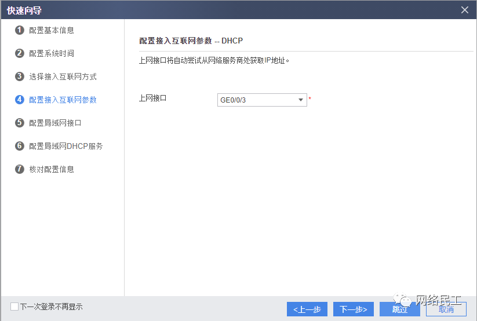Go to step 配置局域网DHCP服务
This screenshot has width=477, height=321.
click(x=65, y=146)
